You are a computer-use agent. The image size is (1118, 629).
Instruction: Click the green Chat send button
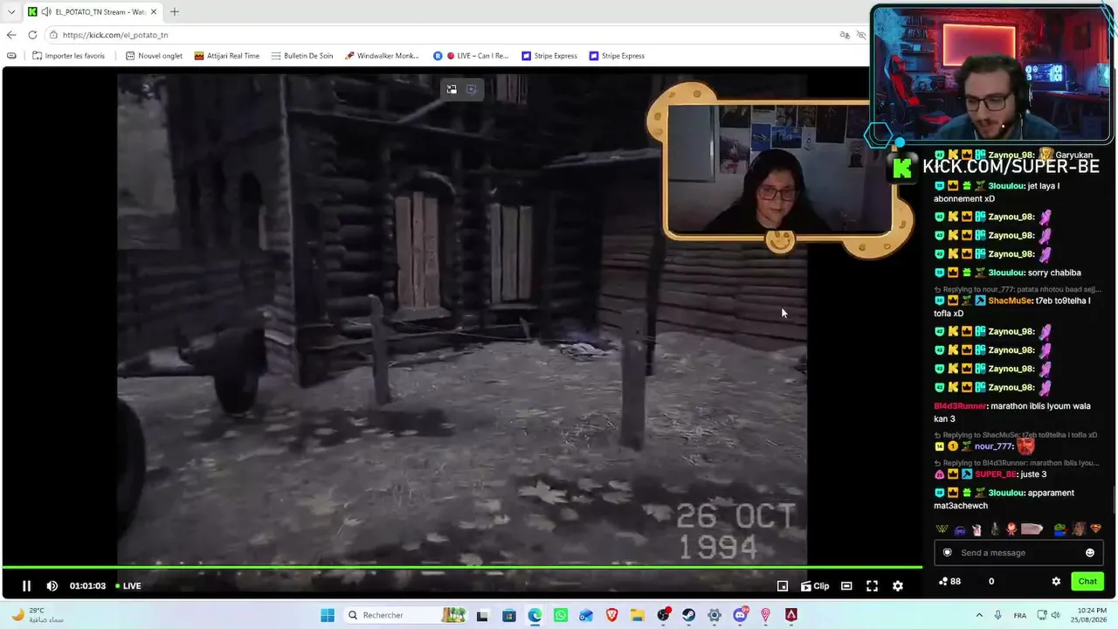[x=1087, y=581]
